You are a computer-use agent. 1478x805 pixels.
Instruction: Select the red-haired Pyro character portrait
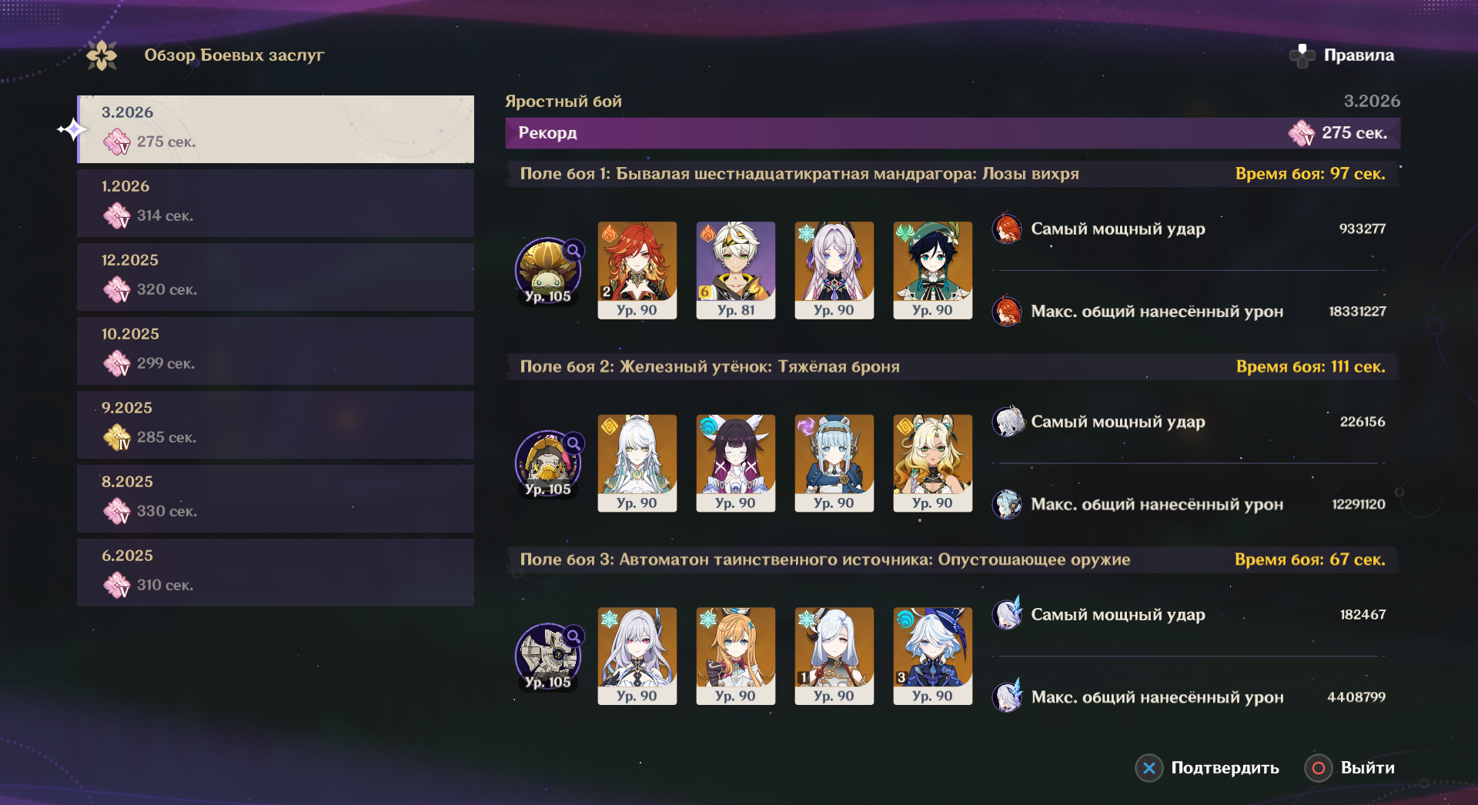[637, 270]
